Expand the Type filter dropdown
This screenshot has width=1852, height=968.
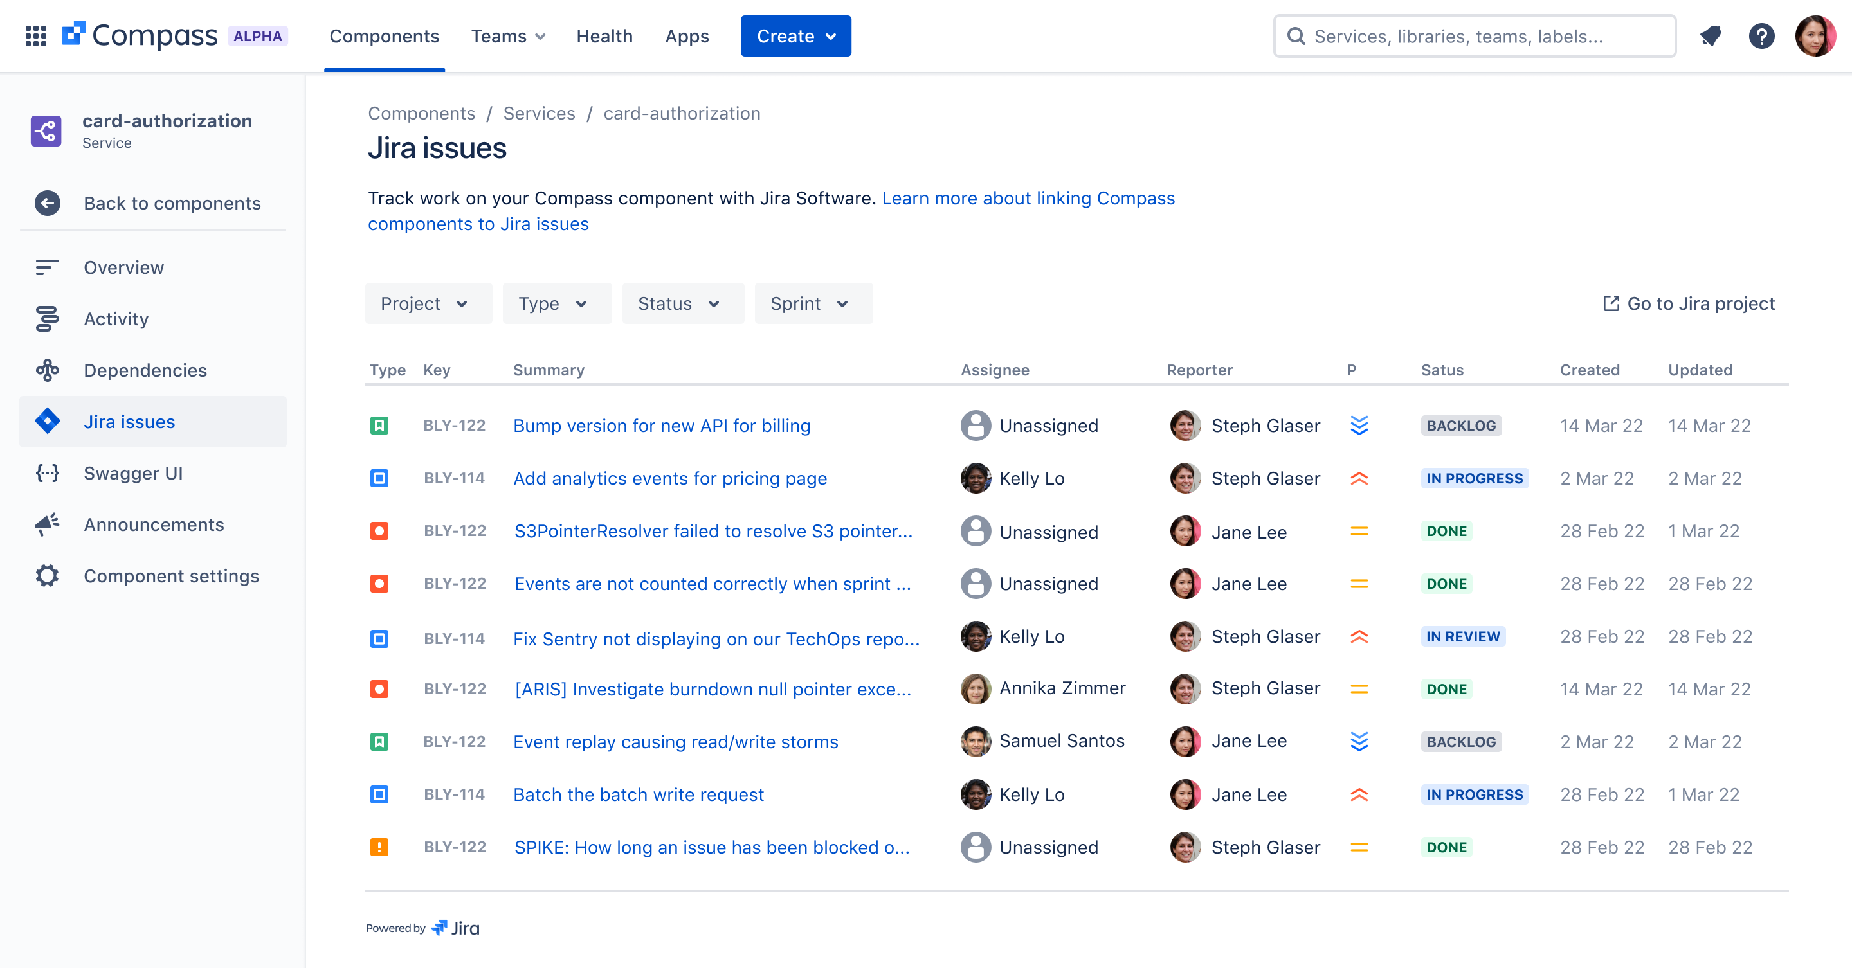pyautogui.click(x=557, y=303)
